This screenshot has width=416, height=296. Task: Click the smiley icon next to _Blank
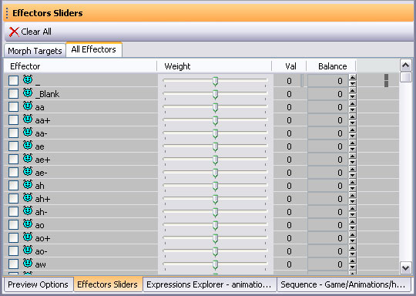coord(28,92)
